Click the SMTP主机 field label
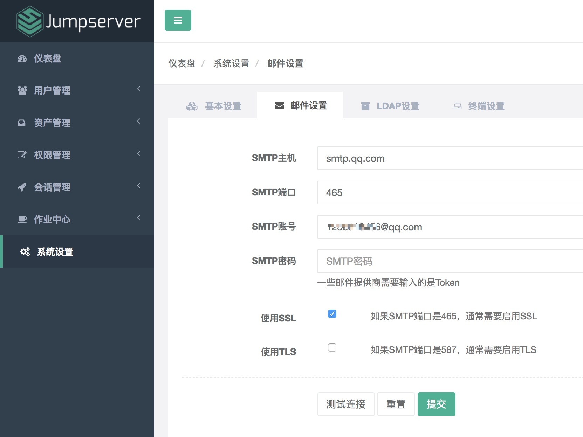The height and width of the screenshot is (437, 583). (x=274, y=158)
